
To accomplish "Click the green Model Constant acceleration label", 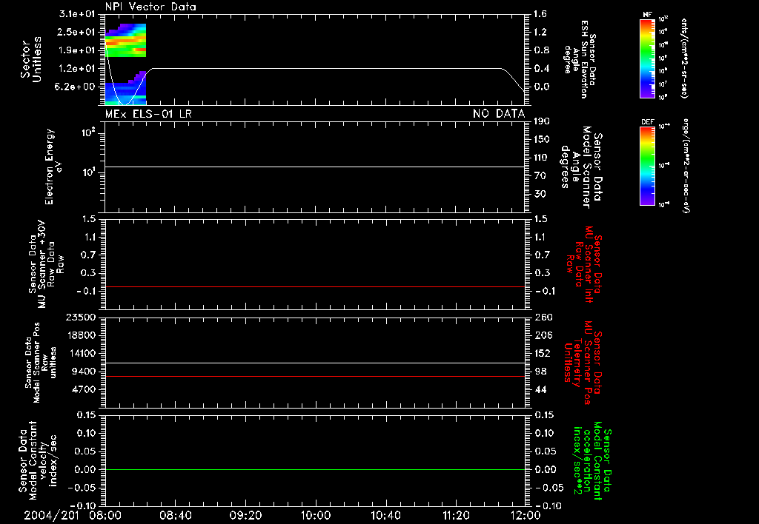I will coord(592,460).
